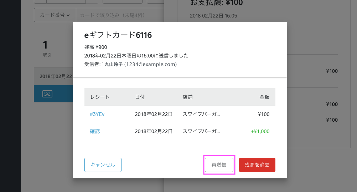Focus the カードで絞り込み search field
The image size is (357, 192).
pyautogui.click(x=118, y=15)
